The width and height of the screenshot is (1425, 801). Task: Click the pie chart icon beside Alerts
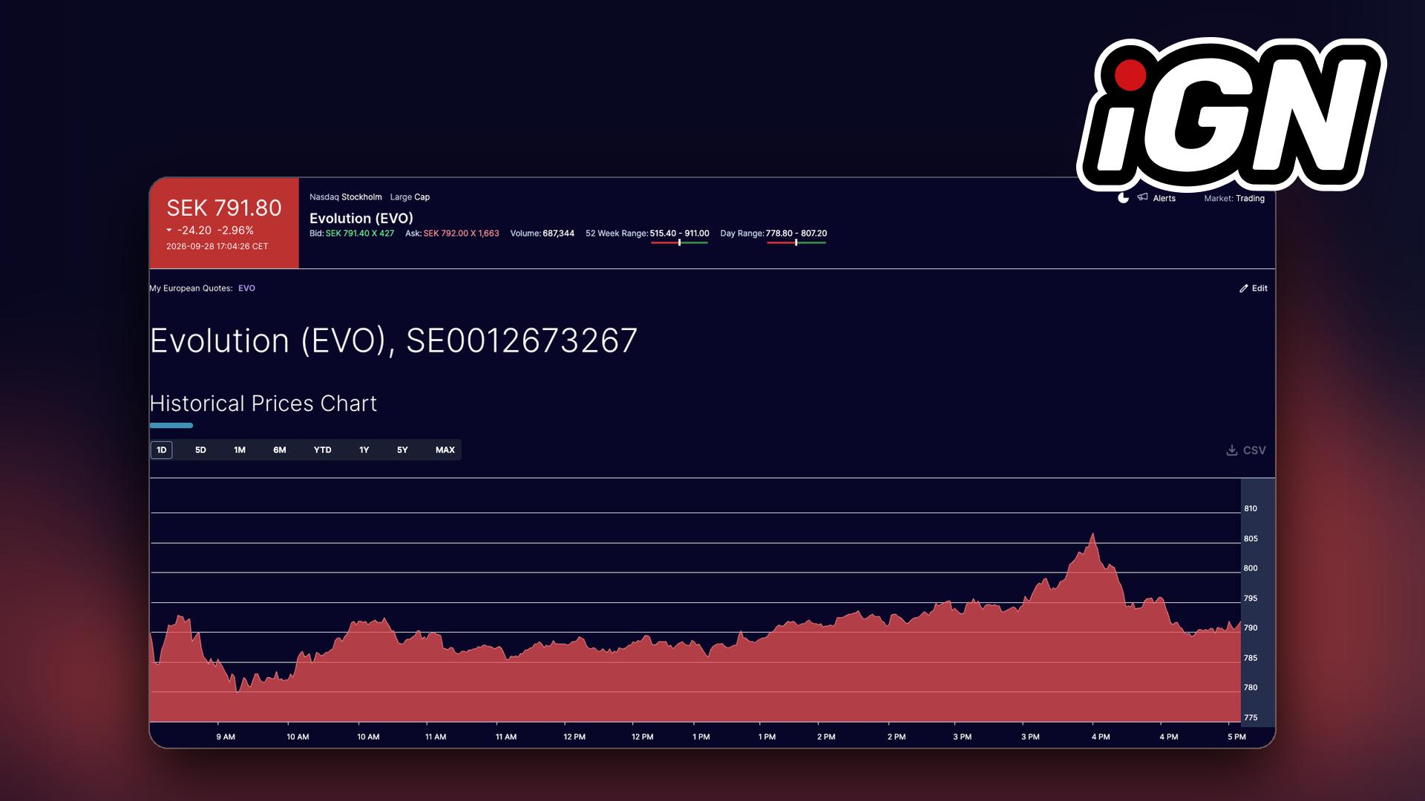1123,198
